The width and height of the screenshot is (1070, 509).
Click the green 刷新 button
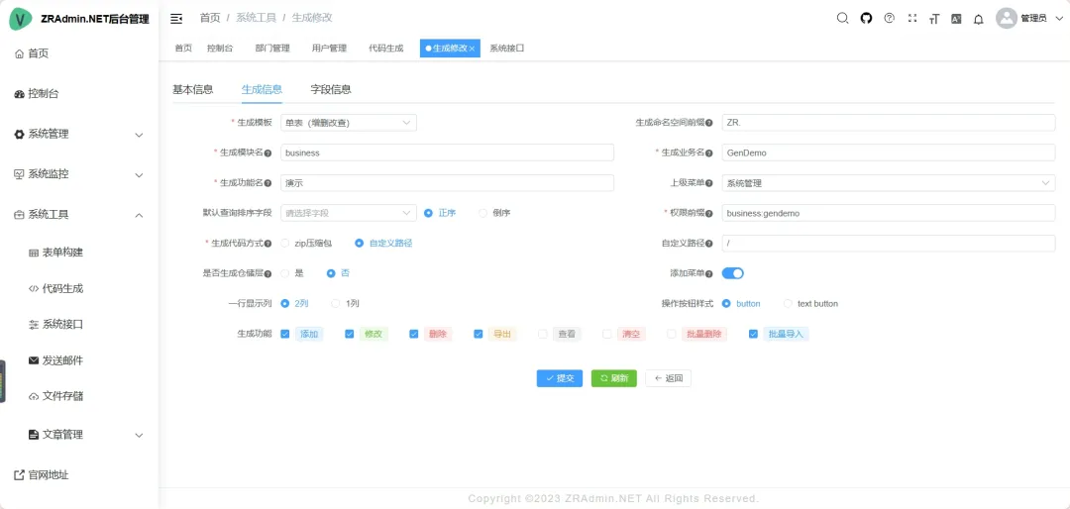point(614,378)
